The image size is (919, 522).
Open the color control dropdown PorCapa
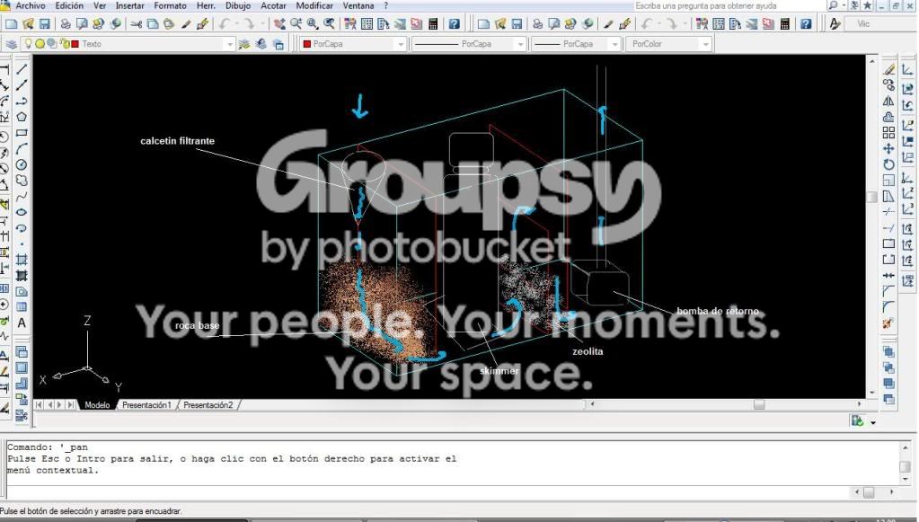coord(401,45)
